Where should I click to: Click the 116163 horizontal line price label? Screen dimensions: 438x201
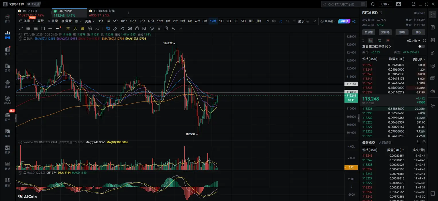tap(351, 84)
